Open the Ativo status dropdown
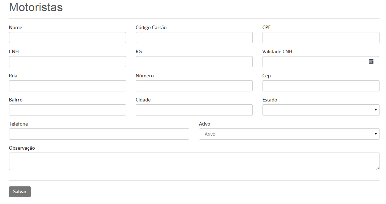The image size is (386, 204). [289, 134]
